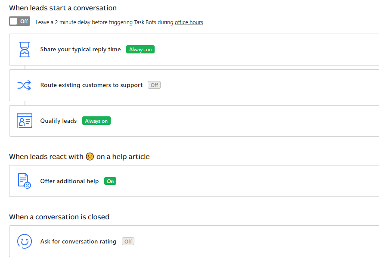The width and height of the screenshot is (379, 265).
Task: Click the When leads start a conversation heading
Action: [x=63, y=8]
